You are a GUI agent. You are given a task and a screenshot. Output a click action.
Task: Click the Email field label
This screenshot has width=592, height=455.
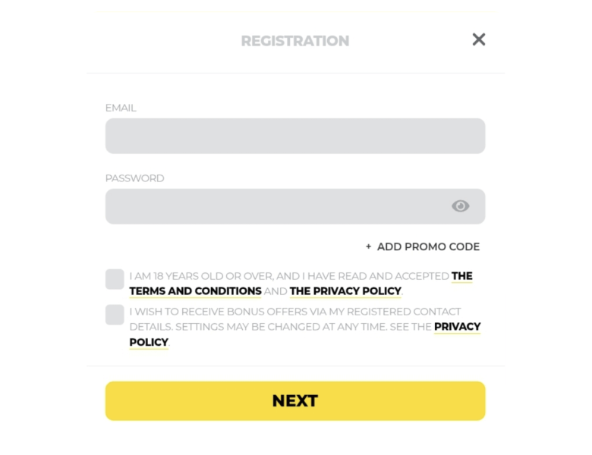point(121,108)
